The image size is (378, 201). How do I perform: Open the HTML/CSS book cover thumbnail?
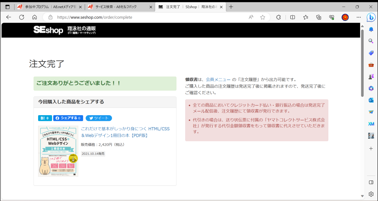pos(58,151)
